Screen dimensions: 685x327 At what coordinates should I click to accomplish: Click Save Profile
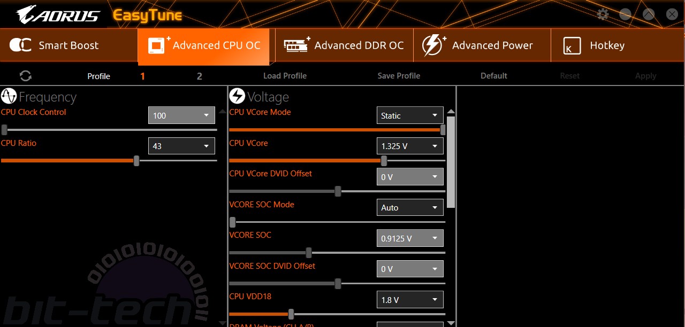399,76
